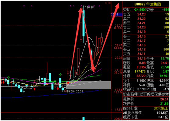Click the 买五 price 24.11 row
Screen dimensions: 170x121
coord(146,54)
